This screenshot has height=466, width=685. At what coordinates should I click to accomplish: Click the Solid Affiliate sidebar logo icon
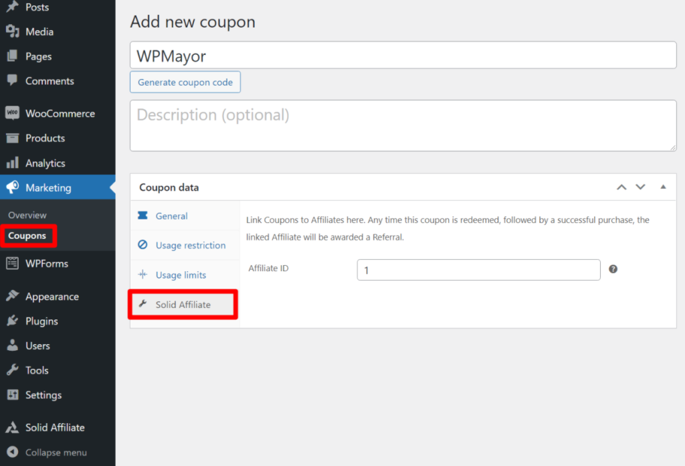pos(13,427)
